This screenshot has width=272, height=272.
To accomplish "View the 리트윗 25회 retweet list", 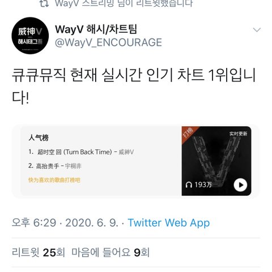I will (39, 252).
